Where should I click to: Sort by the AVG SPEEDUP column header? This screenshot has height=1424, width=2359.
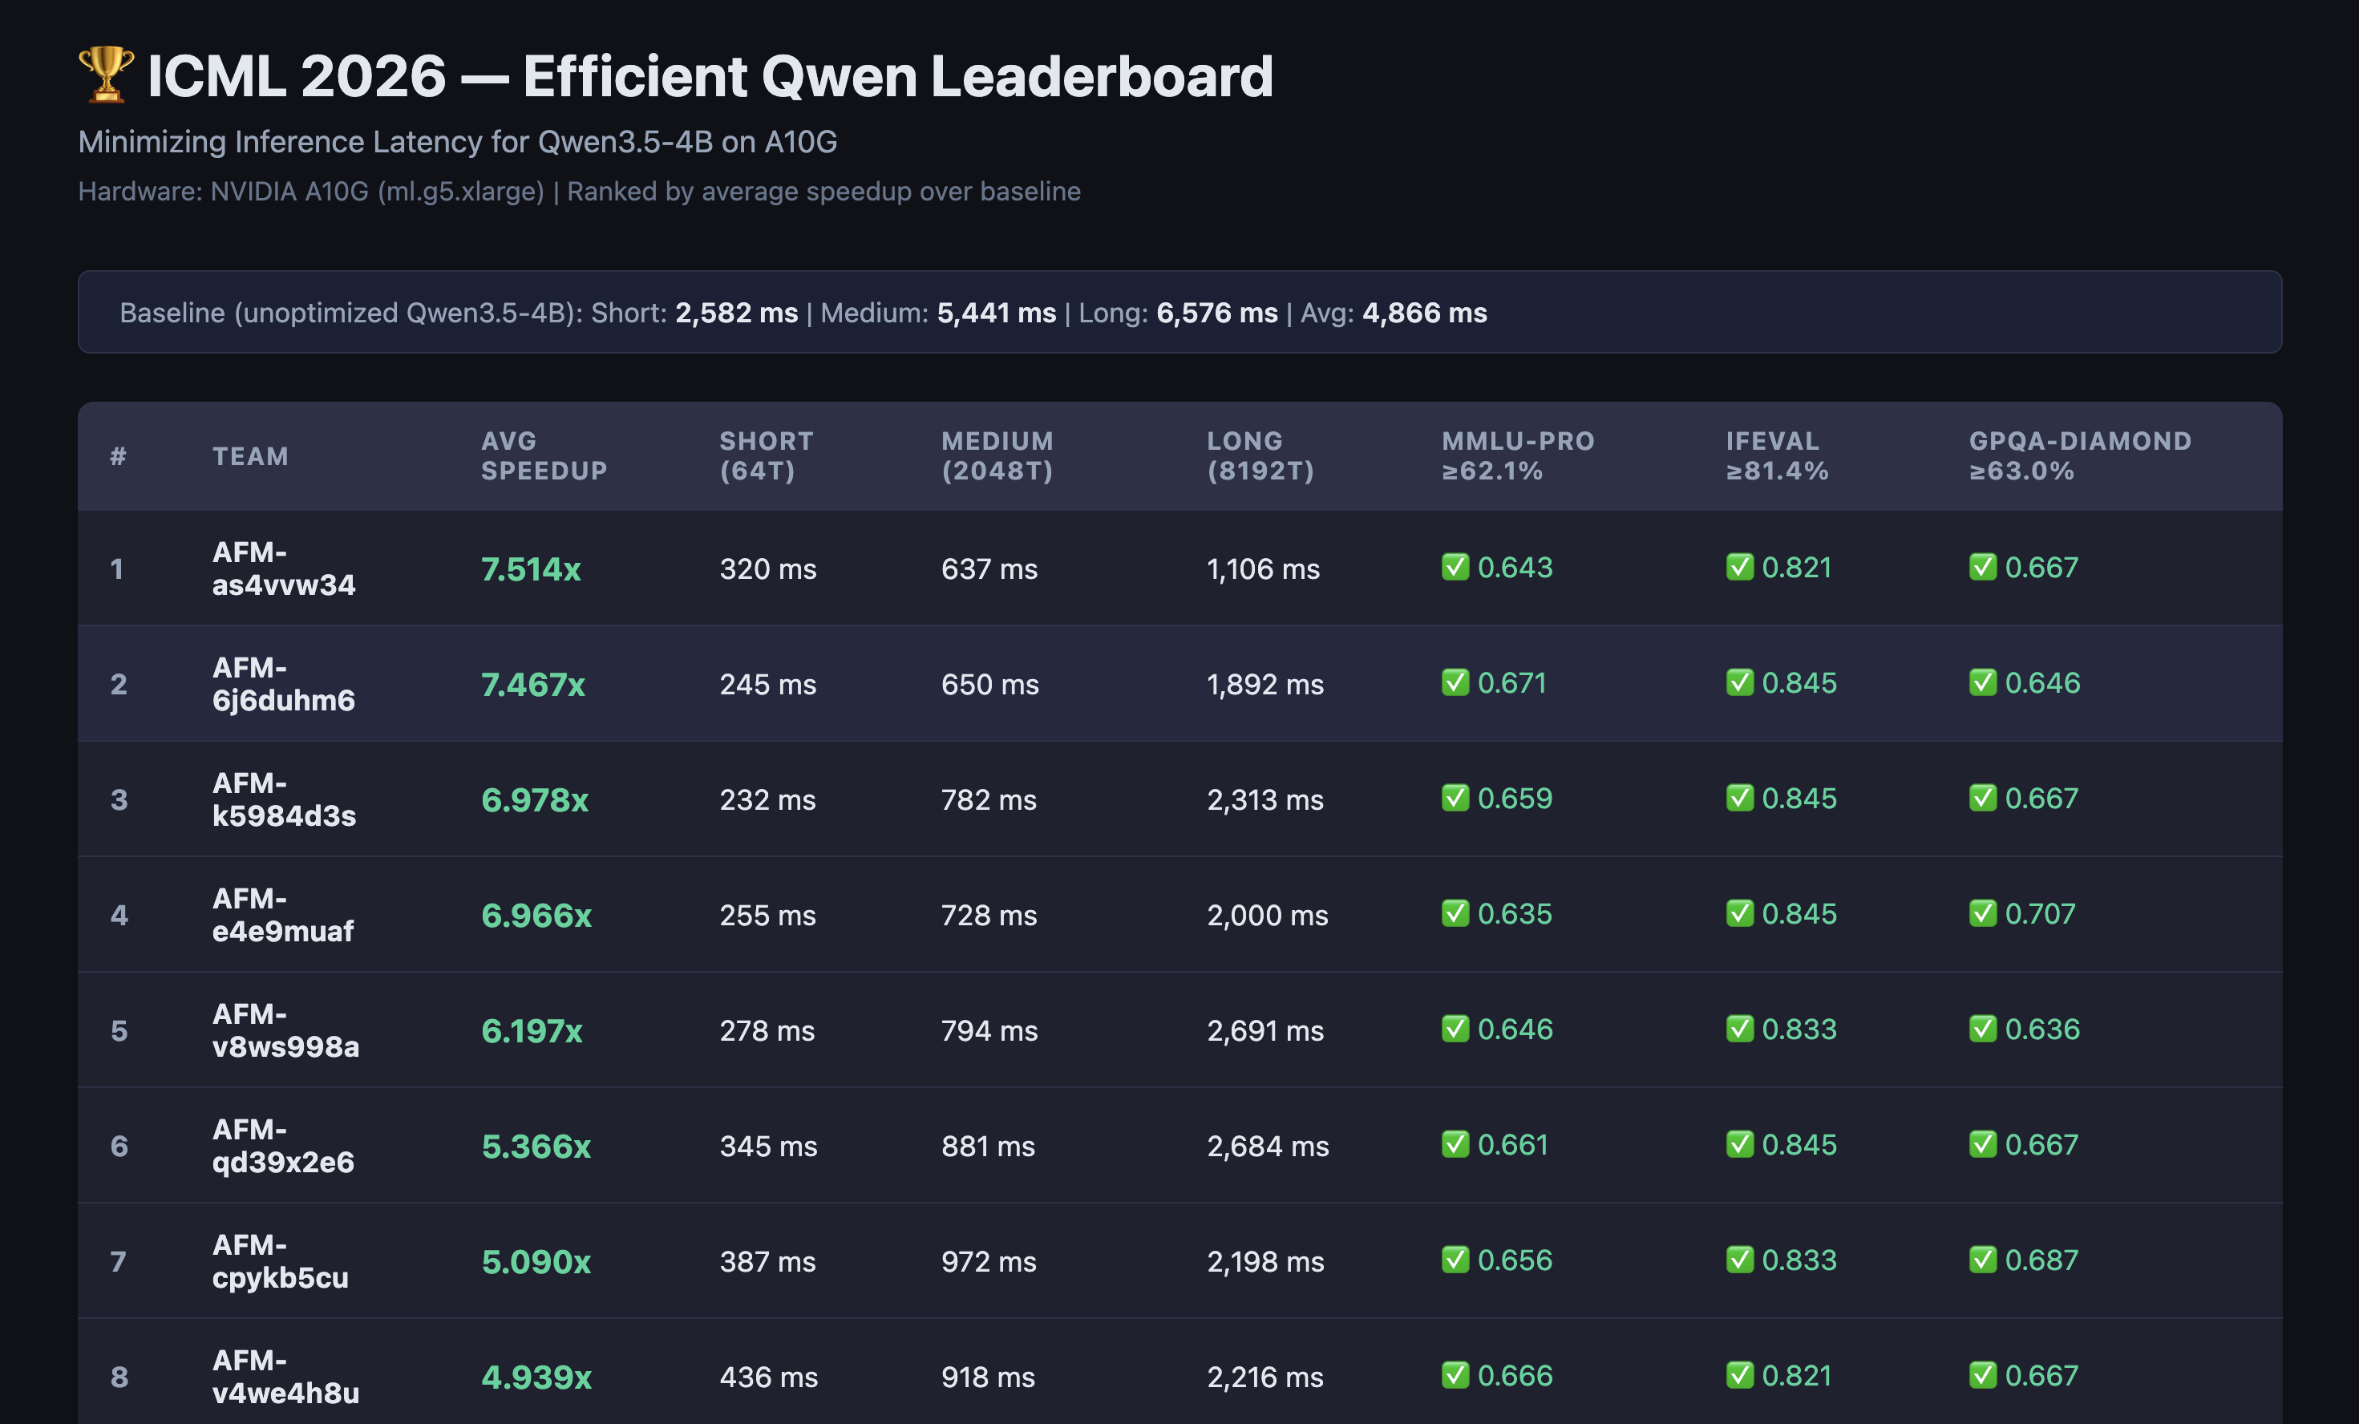point(544,456)
